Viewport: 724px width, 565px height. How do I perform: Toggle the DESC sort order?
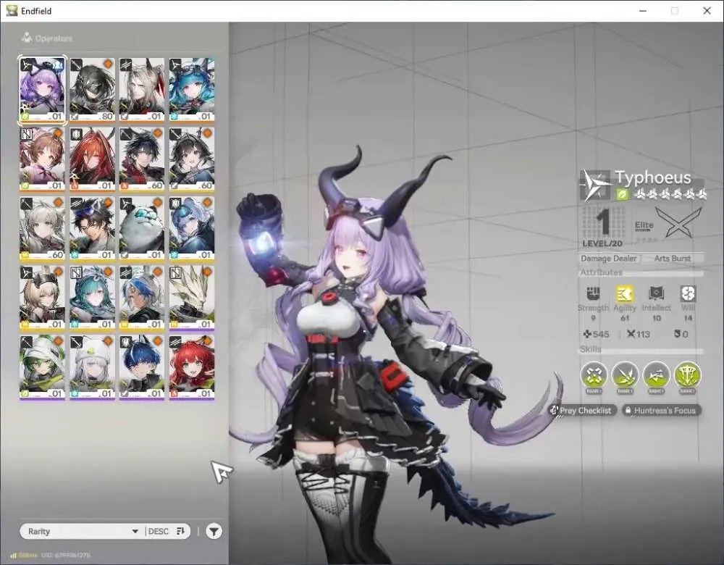click(x=167, y=531)
